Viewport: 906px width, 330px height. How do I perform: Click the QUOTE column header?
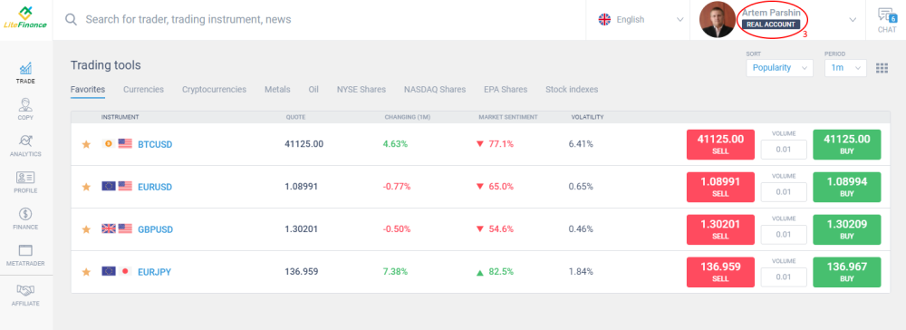pyautogui.click(x=295, y=117)
